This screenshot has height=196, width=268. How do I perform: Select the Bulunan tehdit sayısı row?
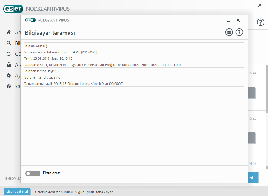pos(134,77)
